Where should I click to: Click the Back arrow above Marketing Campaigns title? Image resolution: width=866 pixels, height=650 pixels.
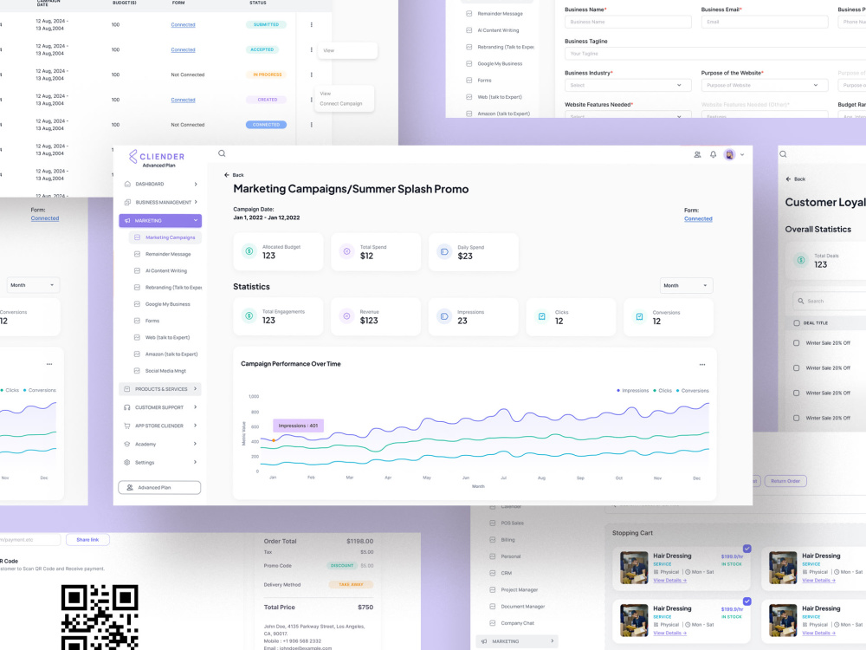pos(226,175)
